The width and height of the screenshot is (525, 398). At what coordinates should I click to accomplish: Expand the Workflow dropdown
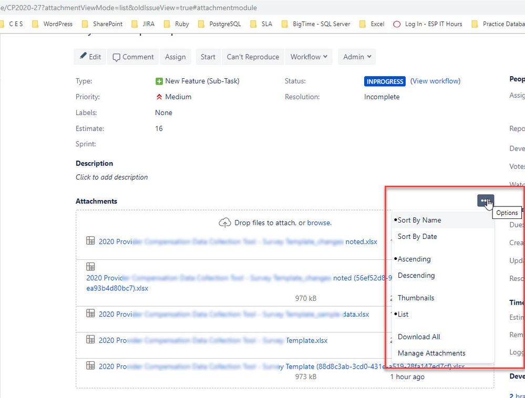tap(308, 57)
